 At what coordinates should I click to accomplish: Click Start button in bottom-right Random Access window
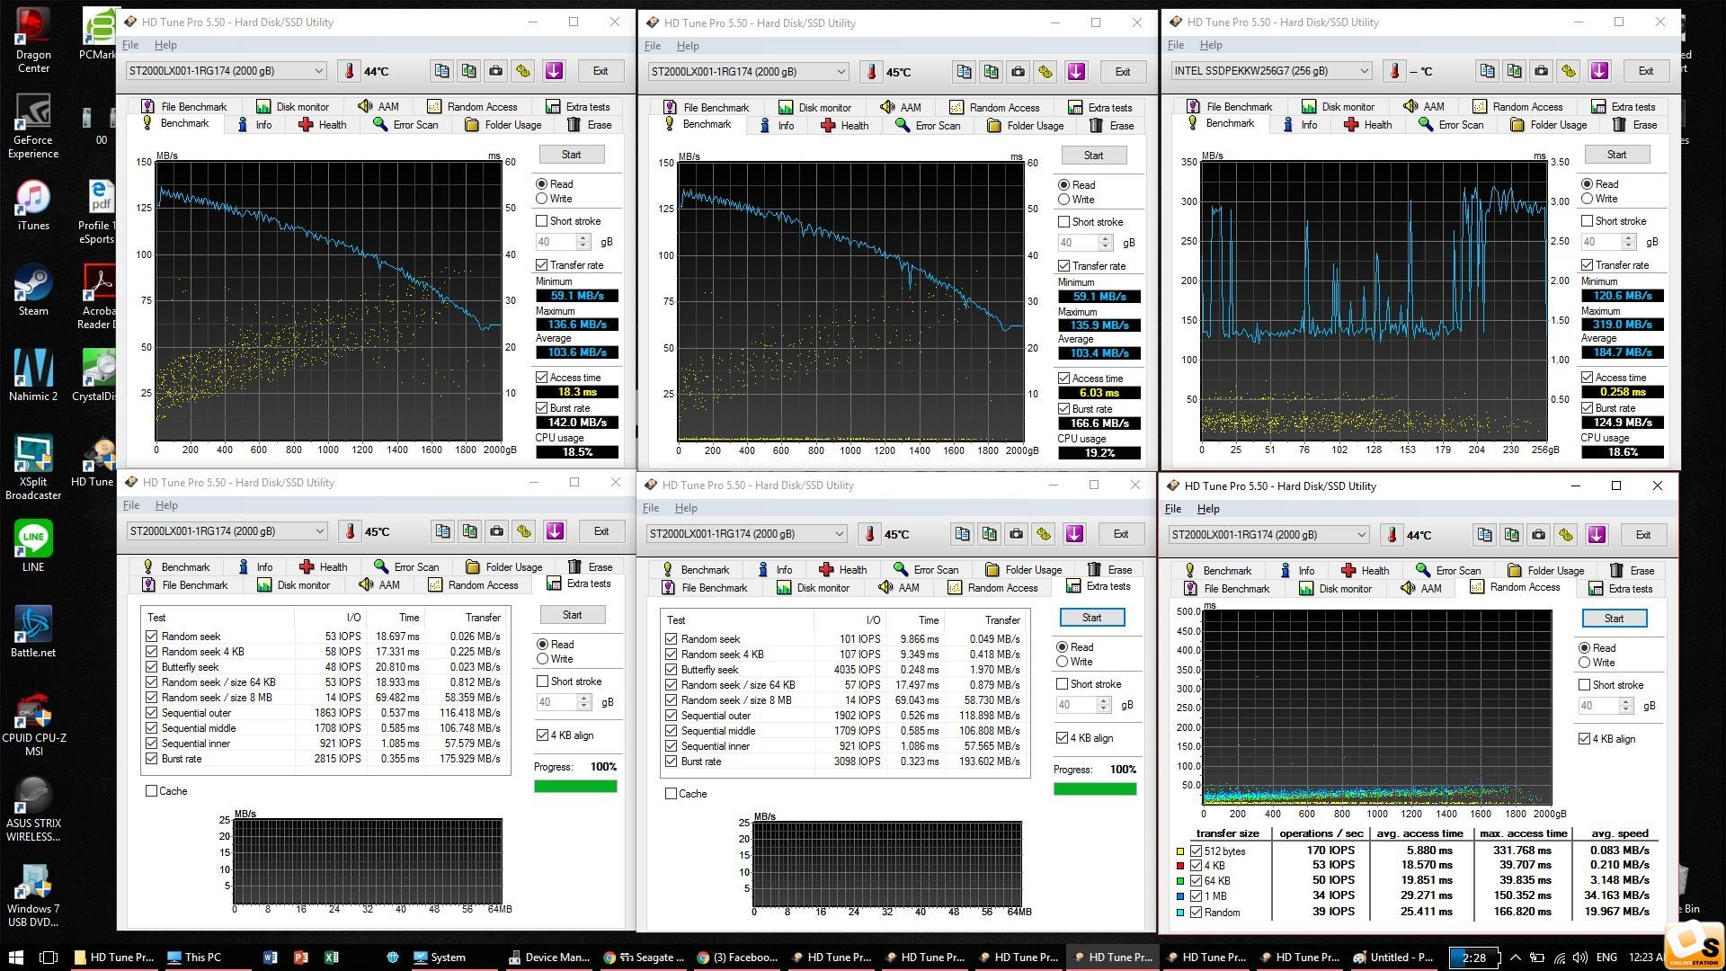point(1614,619)
